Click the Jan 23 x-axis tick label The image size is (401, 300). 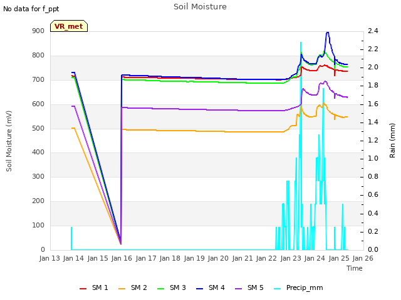[291, 258]
